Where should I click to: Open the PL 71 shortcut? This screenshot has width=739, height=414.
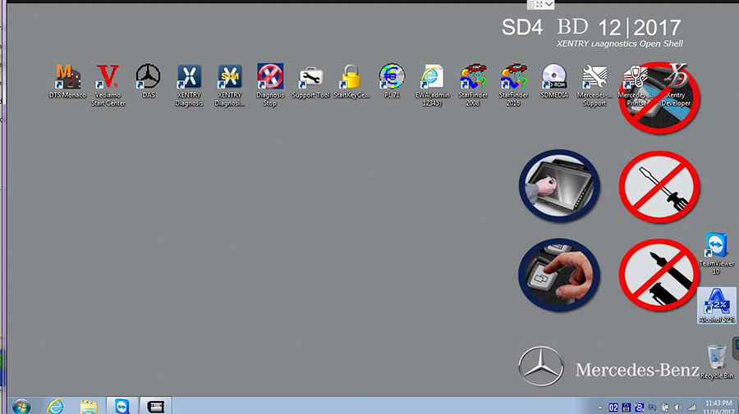[x=392, y=78]
